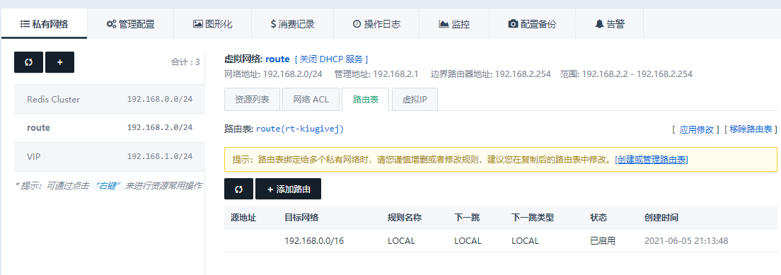Click route(rt-kiugivej) route table link

(300, 129)
